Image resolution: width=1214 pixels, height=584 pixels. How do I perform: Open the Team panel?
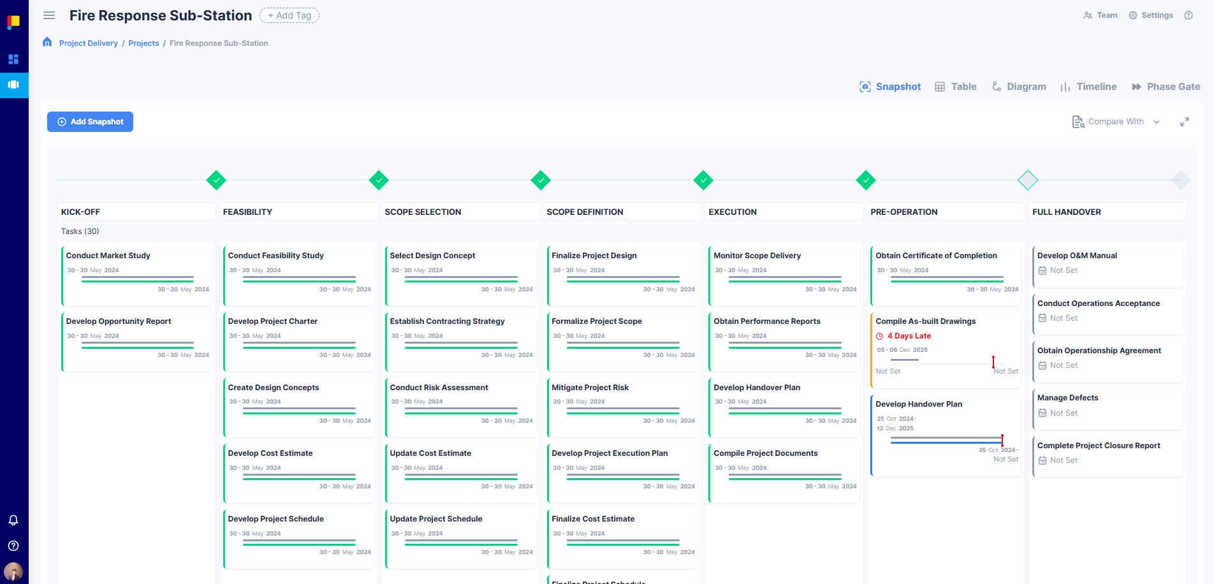coord(1100,15)
